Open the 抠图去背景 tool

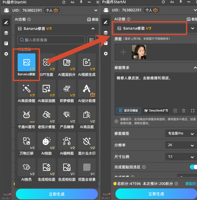(87, 167)
